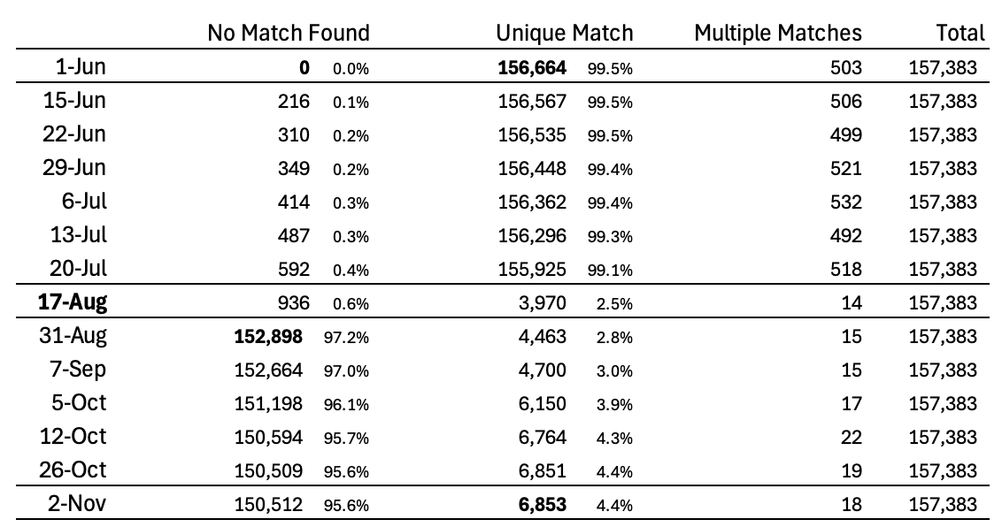Viewport: 1002px width, 527px height.
Task: Select the "Total" column header
Action: [960, 34]
